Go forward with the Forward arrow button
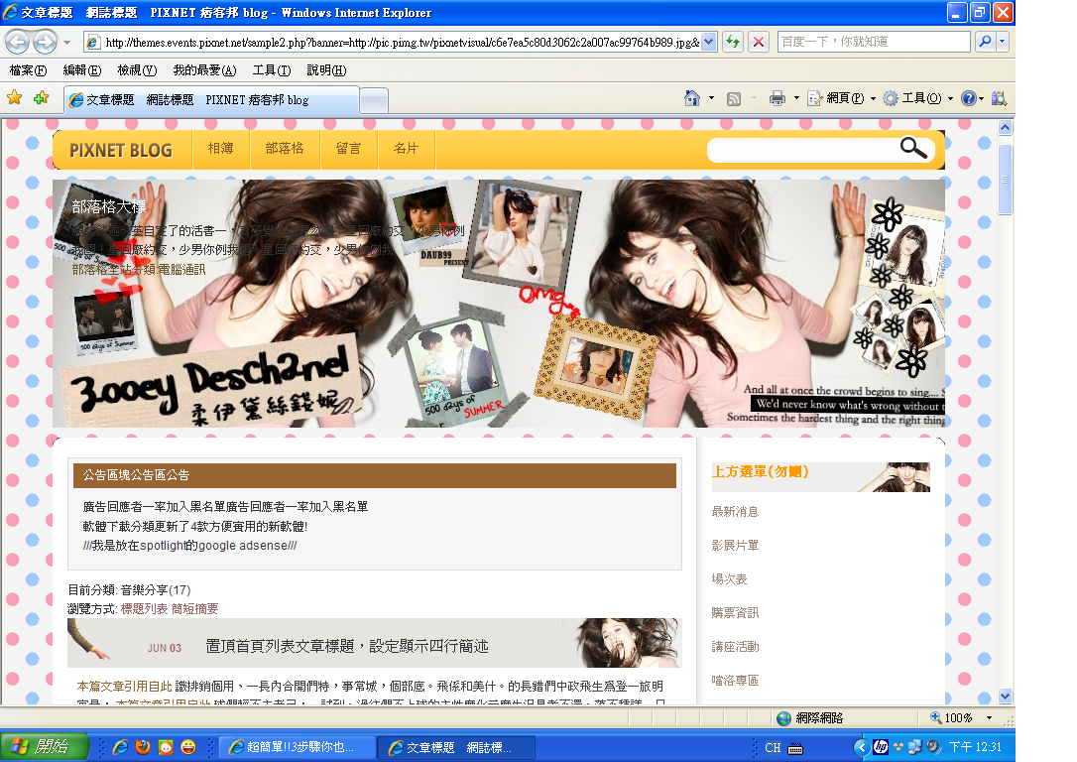Viewport: 1077px width, 762px height. 46,42
